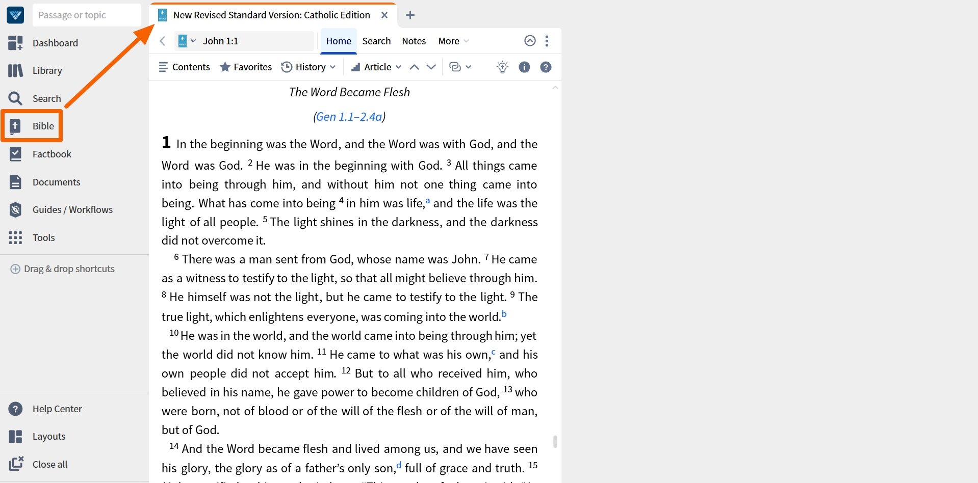Add a new tab with plus
978x483 pixels.
(410, 15)
